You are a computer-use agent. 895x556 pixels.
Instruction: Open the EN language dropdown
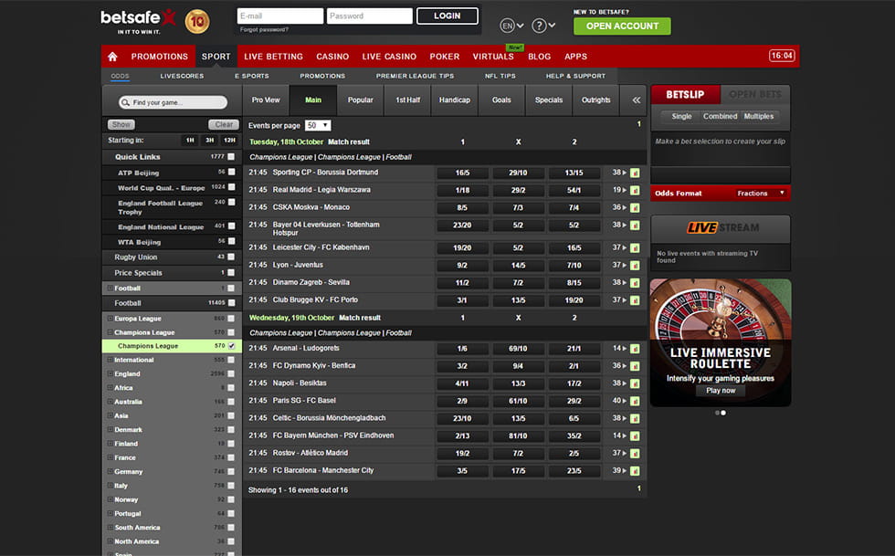point(511,26)
